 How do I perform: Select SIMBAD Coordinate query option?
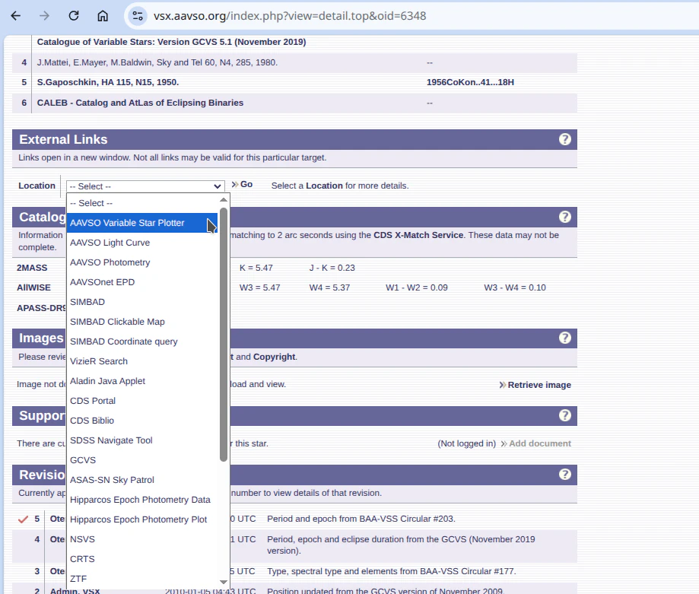click(143, 341)
